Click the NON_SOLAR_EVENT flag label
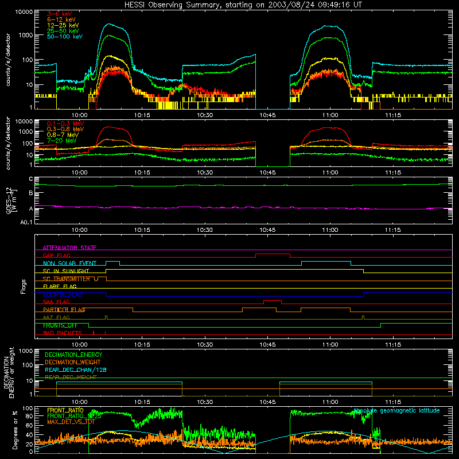The height and width of the screenshot is (459, 459). point(69,263)
